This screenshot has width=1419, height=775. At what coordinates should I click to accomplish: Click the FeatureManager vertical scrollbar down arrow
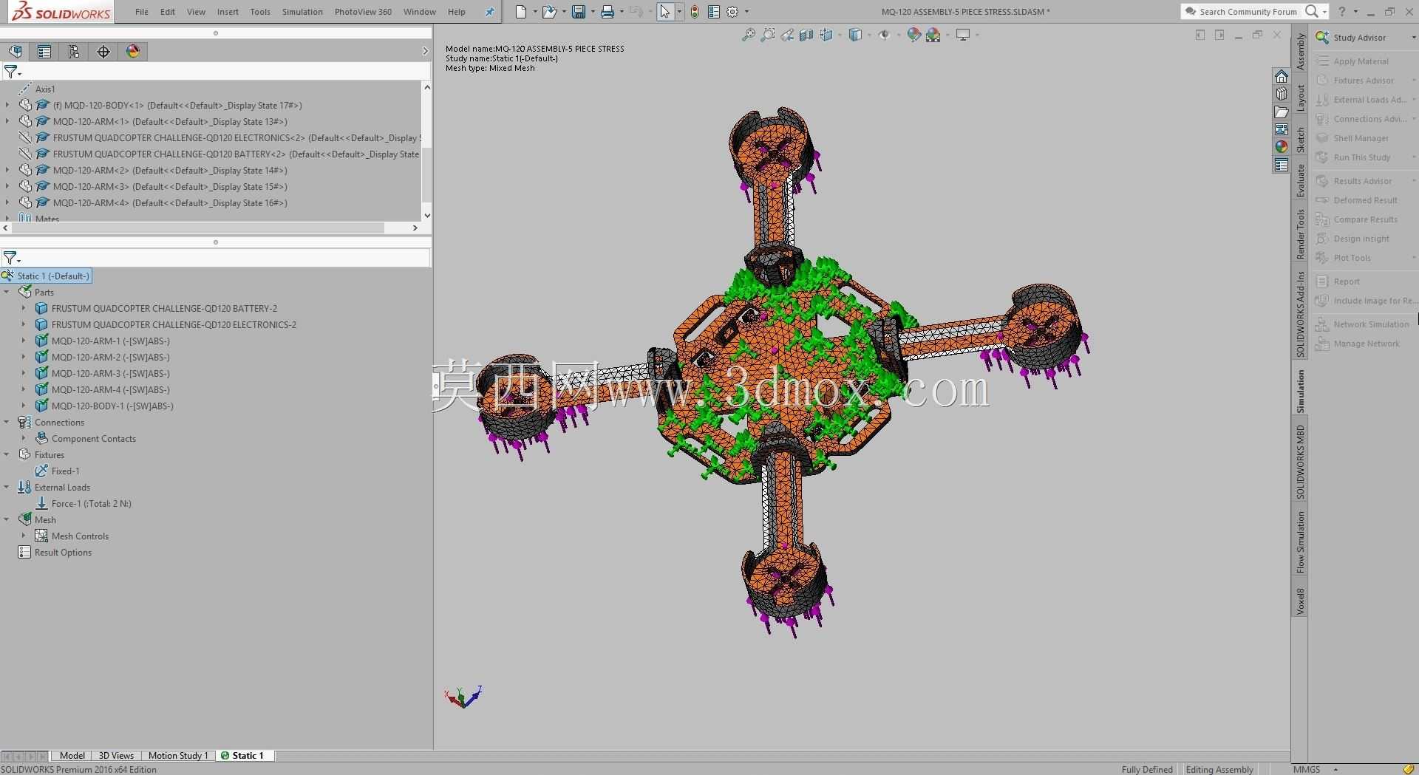pos(426,216)
